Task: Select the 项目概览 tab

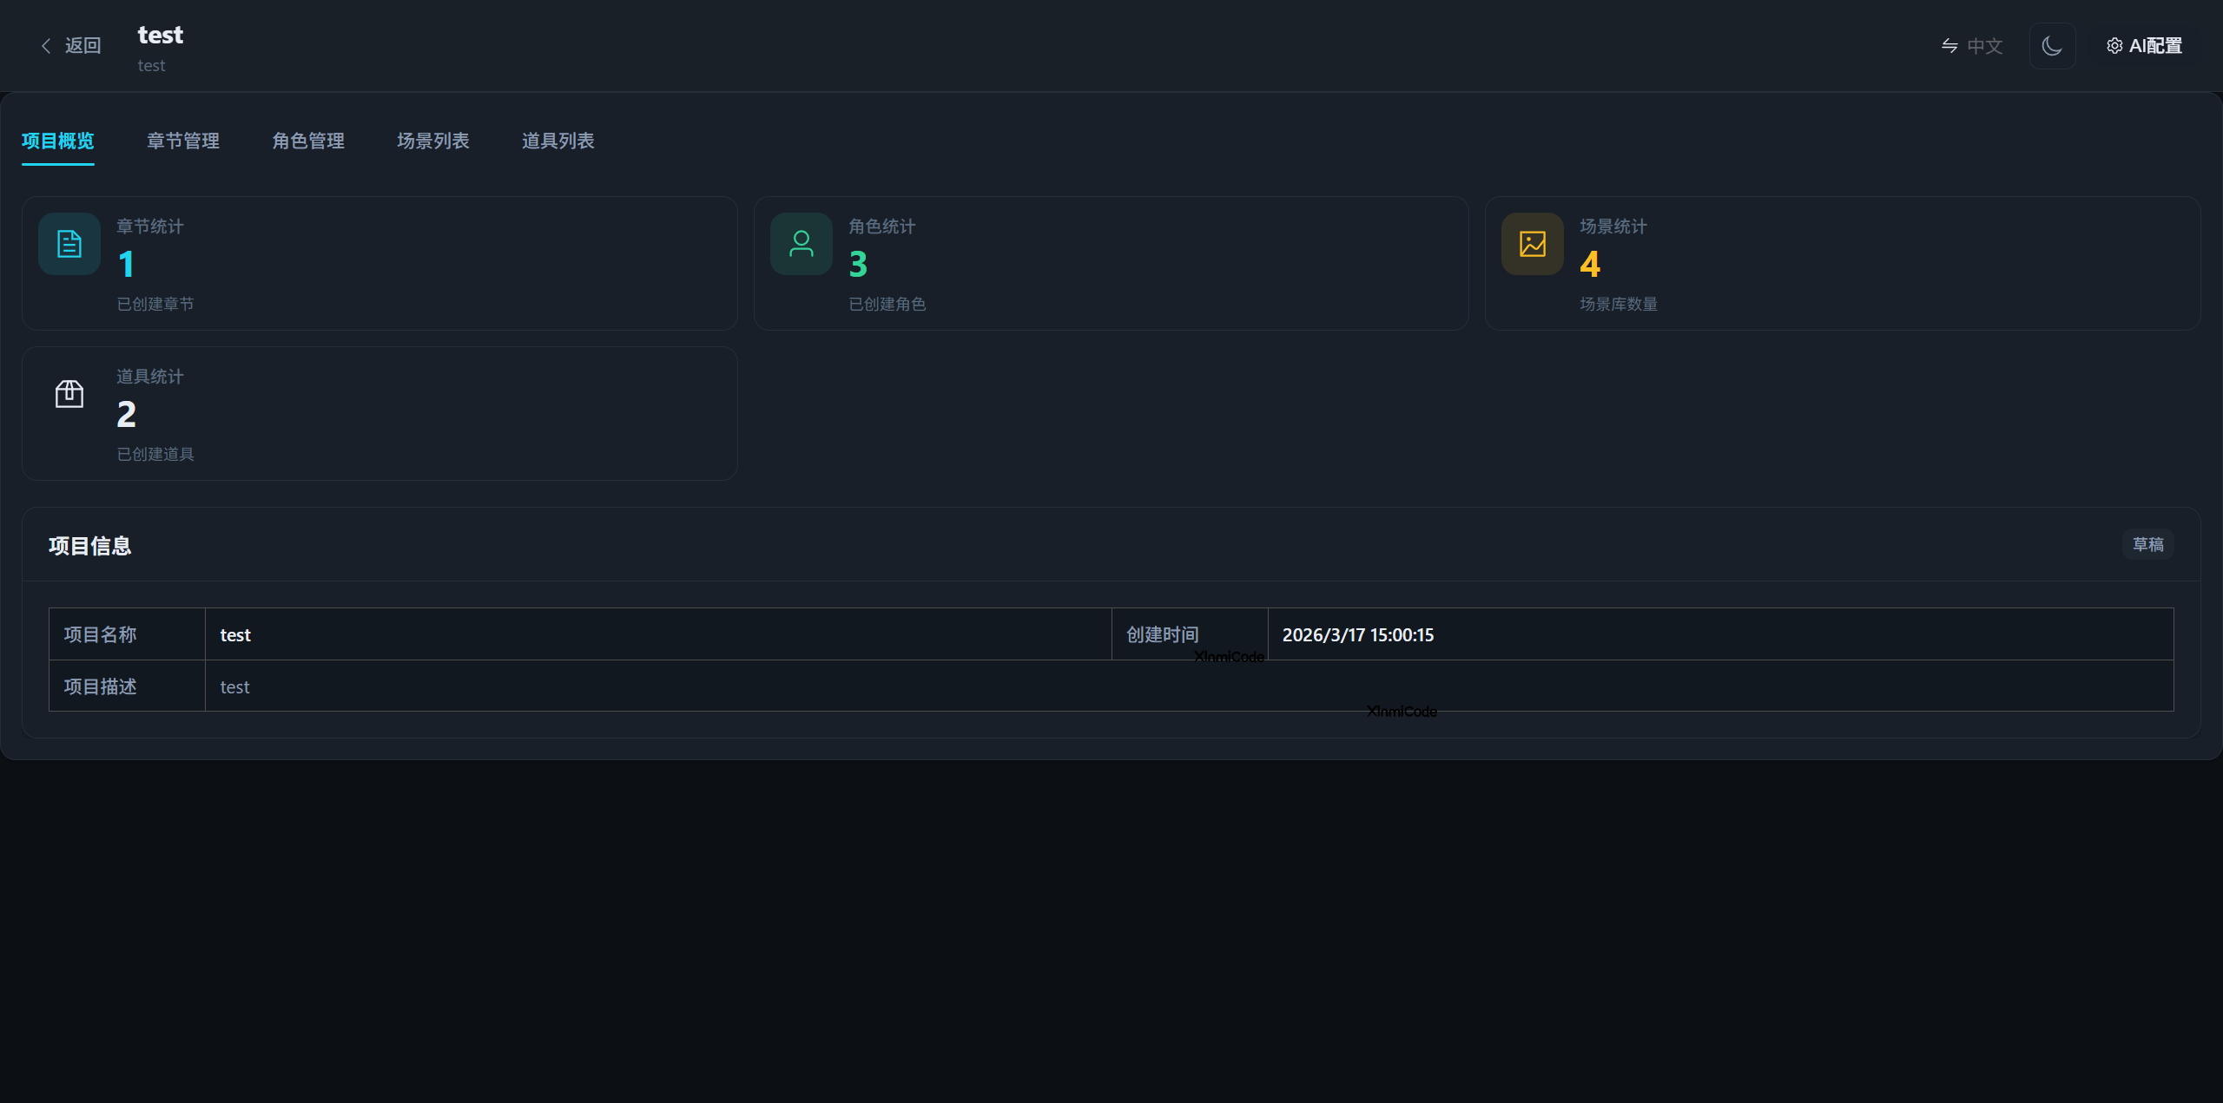Action: [x=58, y=141]
